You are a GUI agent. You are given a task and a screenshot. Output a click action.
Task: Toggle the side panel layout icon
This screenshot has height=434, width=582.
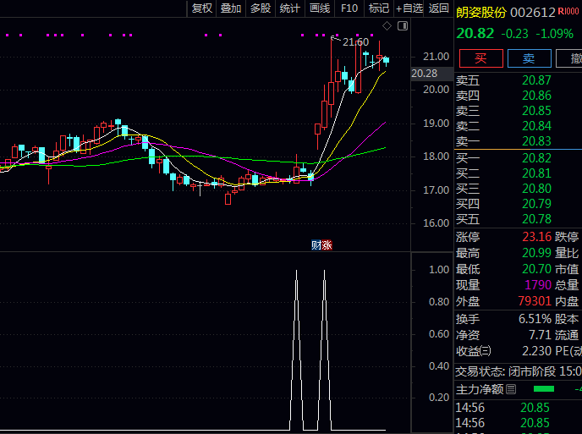pyautogui.click(x=403, y=26)
